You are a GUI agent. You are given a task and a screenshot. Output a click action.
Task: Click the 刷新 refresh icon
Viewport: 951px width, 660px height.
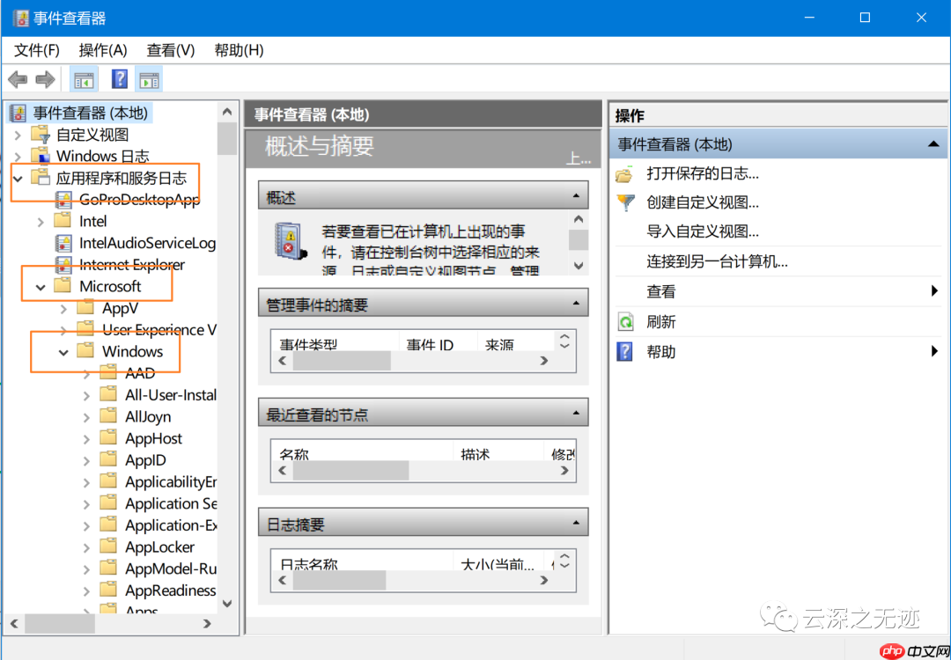(625, 322)
